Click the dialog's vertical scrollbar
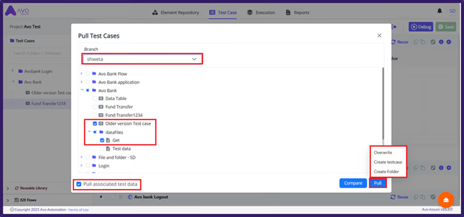Screen dimensions: 464x217 383,103
